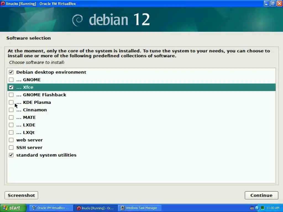Viewport: 283px width, 212px height.
Task: Expand hidden tray icons arrow
Action: coord(257,208)
